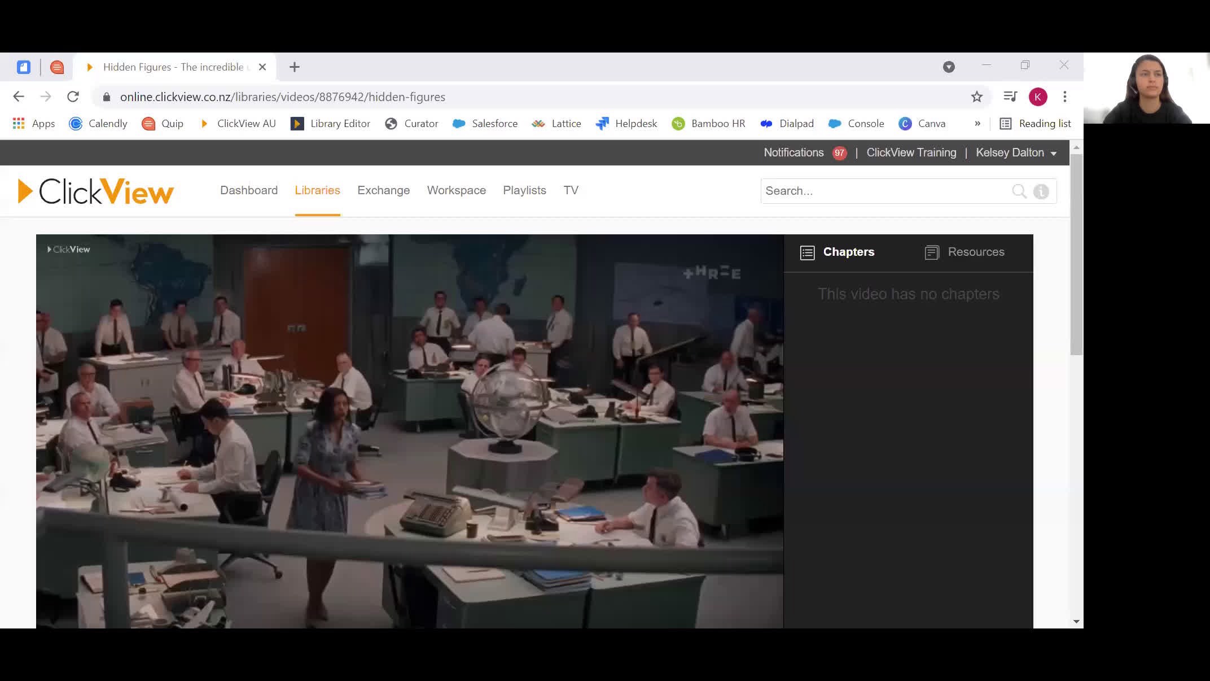1210x681 pixels.
Task: Open the pinned Quip tab icon
Action: pyautogui.click(x=57, y=67)
